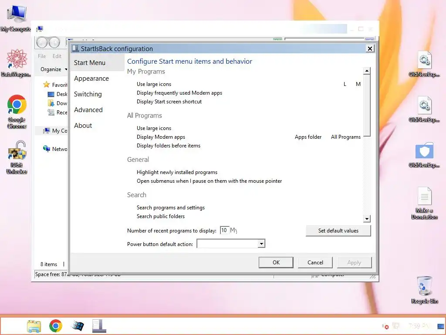The image size is (446, 335).
Task: Select Make a Donation desktop file
Action: 424,203
